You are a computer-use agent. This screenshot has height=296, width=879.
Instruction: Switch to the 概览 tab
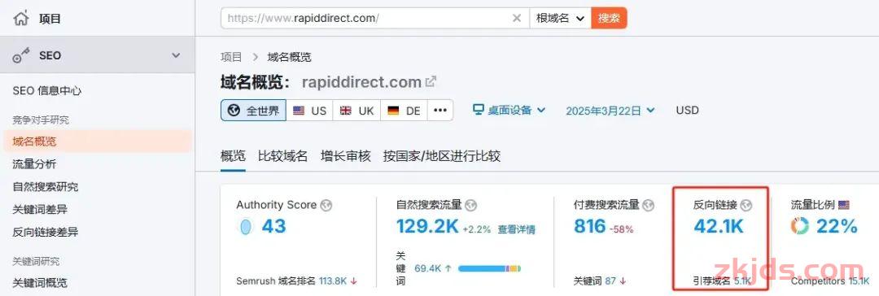(234, 156)
